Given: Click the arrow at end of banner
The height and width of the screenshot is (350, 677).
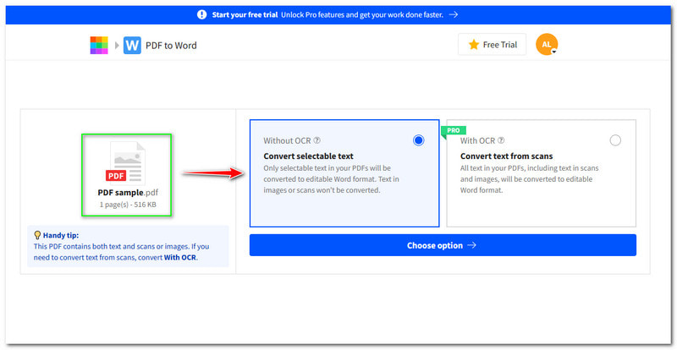Looking at the screenshot, I should [453, 14].
